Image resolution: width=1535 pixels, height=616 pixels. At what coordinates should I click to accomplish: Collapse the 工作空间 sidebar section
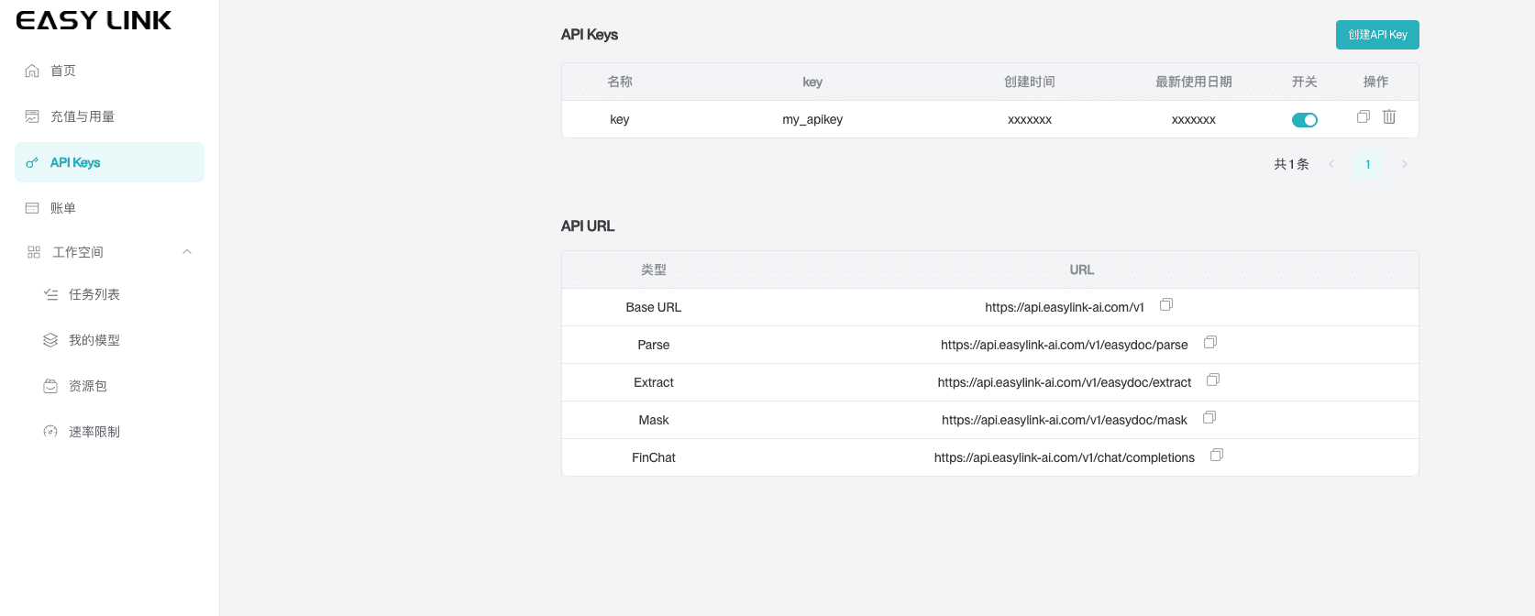(187, 252)
